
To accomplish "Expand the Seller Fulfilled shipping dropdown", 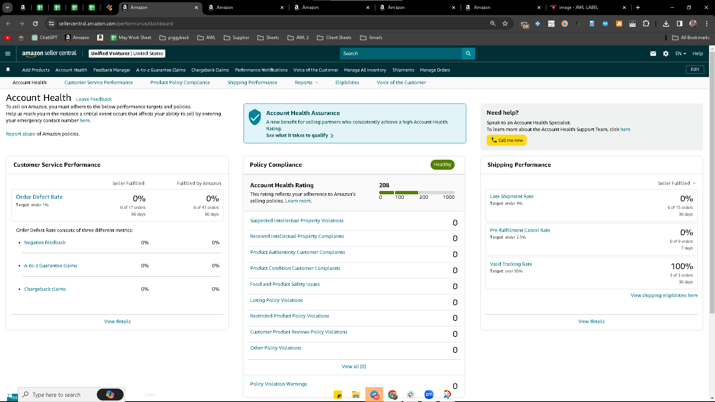I will point(677,183).
